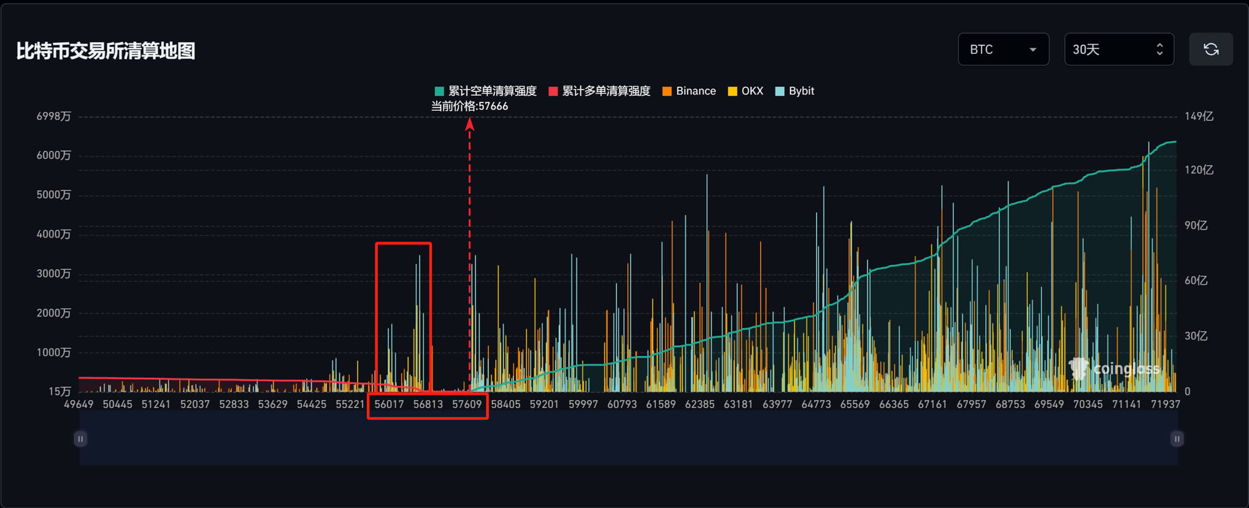Screen dimensions: 1249x508
Task: Click the 30天 up-down stepper arrows
Action: pyautogui.click(x=1159, y=49)
